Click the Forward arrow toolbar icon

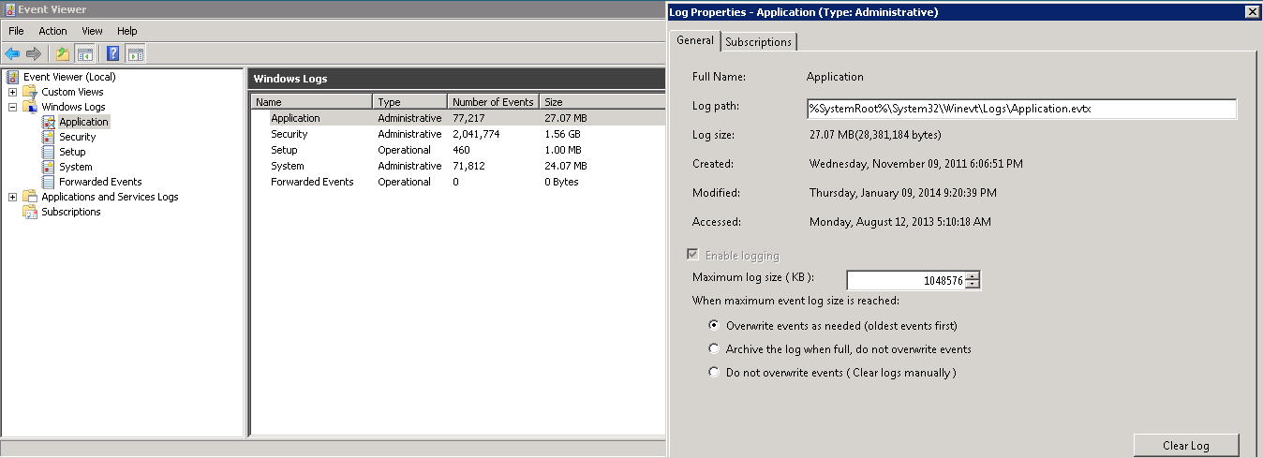point(34,53)
